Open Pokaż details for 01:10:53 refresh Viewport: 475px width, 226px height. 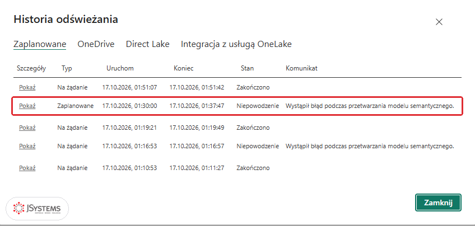click(27, 168)
